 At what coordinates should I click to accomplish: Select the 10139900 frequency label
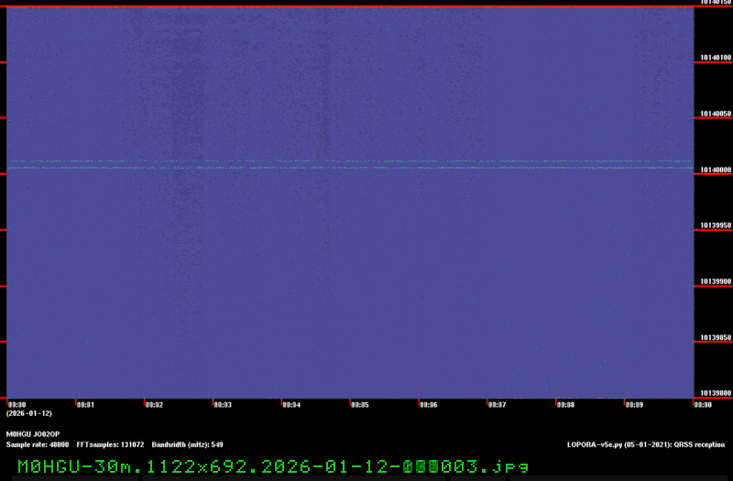(716, 282)
